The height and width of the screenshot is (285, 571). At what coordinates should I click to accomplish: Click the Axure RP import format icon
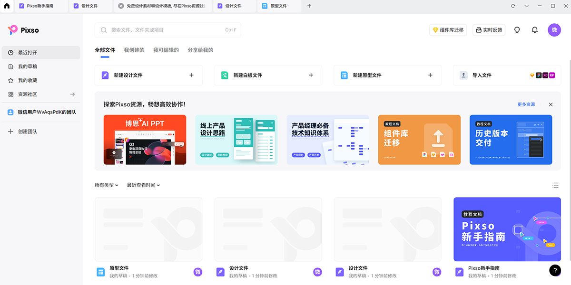(x=552, y=75)
